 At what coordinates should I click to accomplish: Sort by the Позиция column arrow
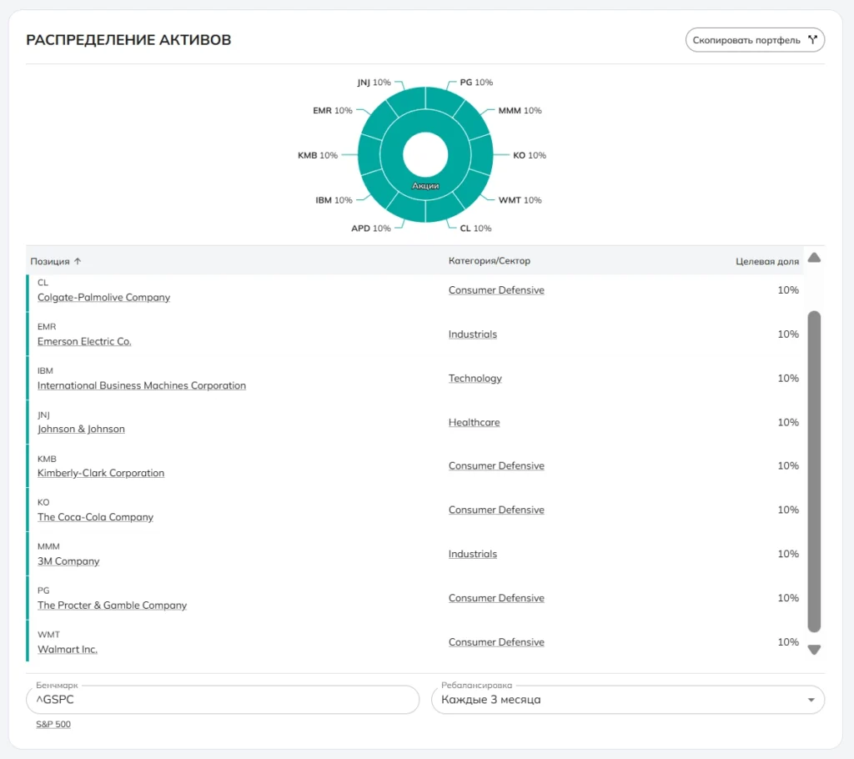78,261
